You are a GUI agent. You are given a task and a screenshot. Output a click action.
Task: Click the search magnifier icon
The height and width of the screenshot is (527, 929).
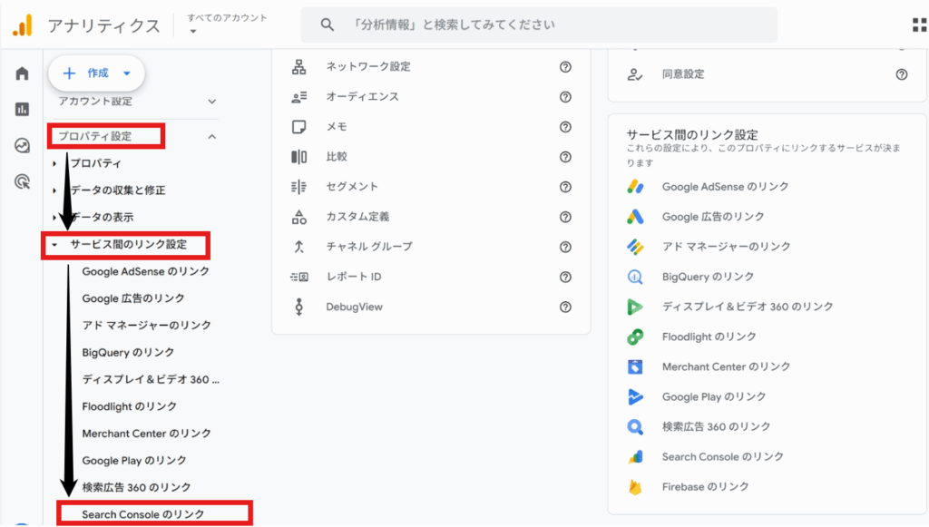coord(327,24)
